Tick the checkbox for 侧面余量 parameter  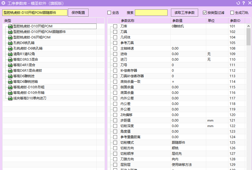click(x=115, y=87)
